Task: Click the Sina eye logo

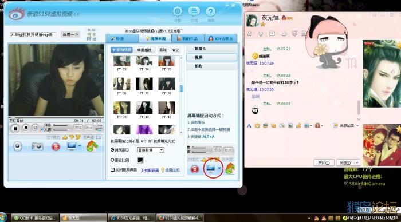Action: click(x=16, y=14)
